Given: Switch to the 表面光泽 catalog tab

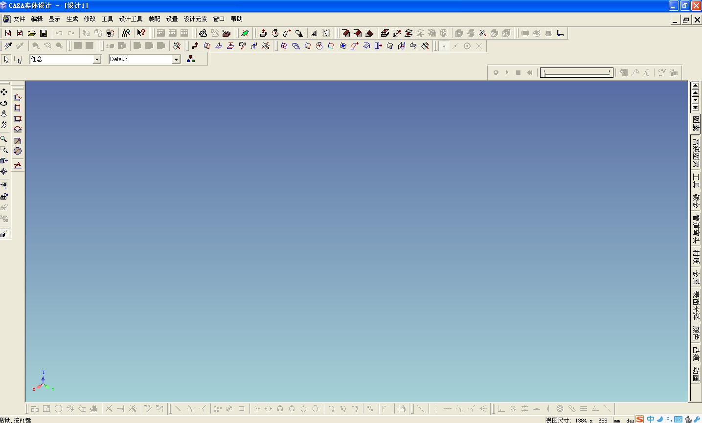Looking at the screenshot, I should pyautogui.click(x=696, y=305).
